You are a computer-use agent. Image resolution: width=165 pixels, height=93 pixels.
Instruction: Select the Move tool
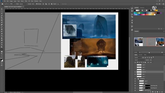[2, 9]
